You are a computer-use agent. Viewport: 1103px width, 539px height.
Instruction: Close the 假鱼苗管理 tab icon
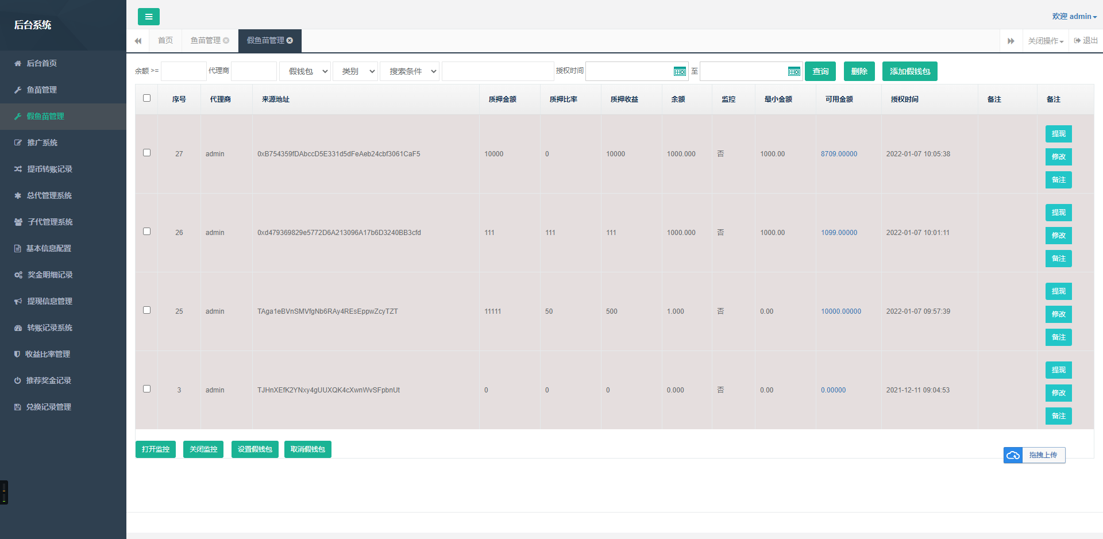tap(290, 40)
